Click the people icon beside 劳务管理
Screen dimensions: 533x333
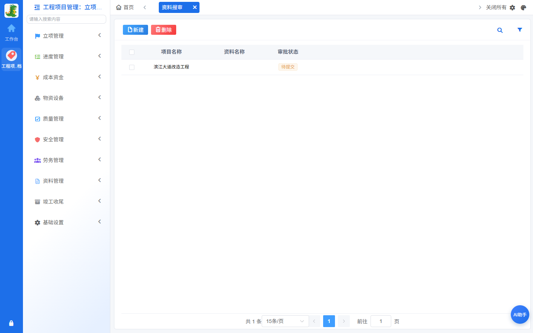coord(37,161)
